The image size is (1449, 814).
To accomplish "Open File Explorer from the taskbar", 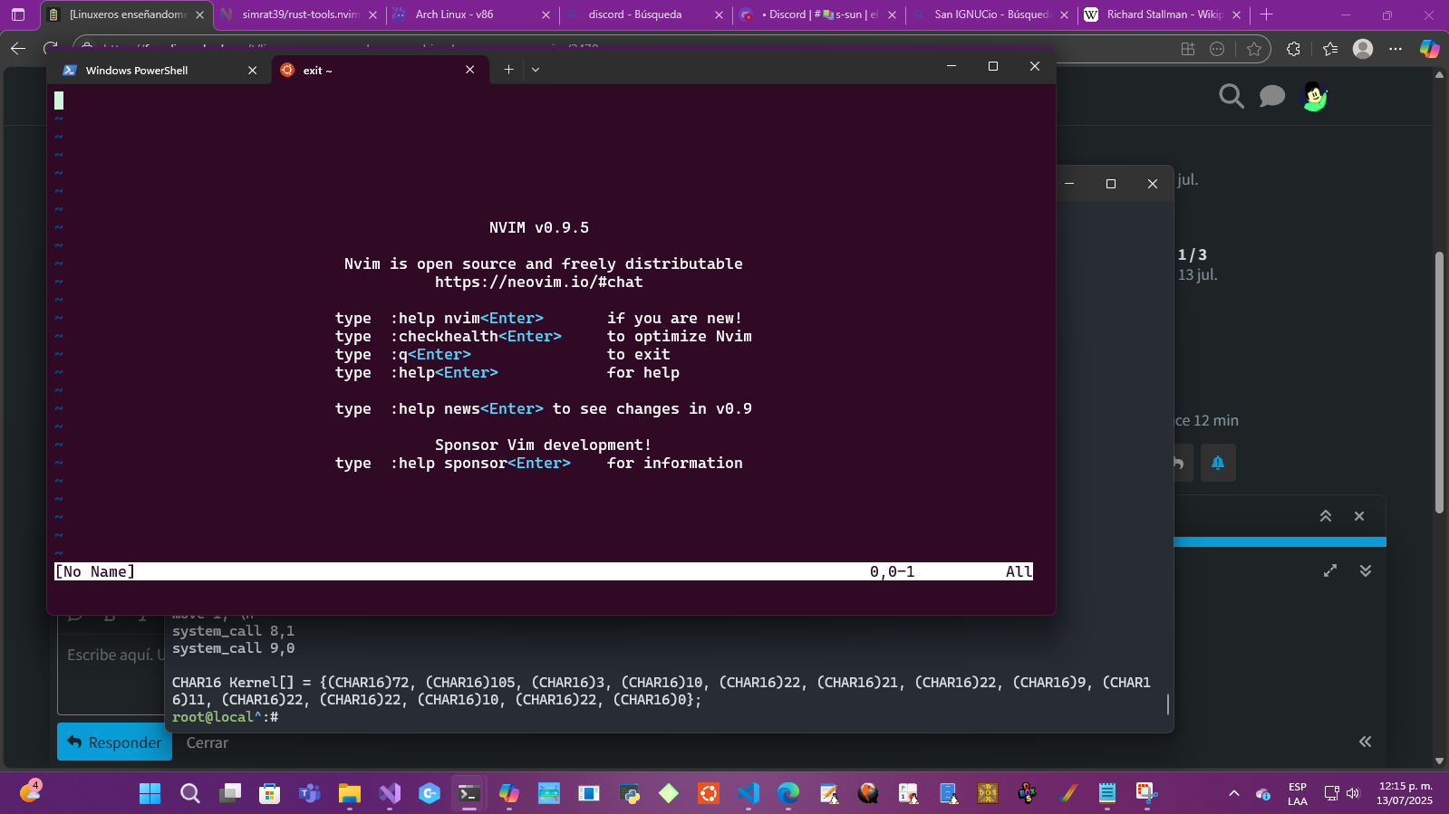I will [349, 794].
